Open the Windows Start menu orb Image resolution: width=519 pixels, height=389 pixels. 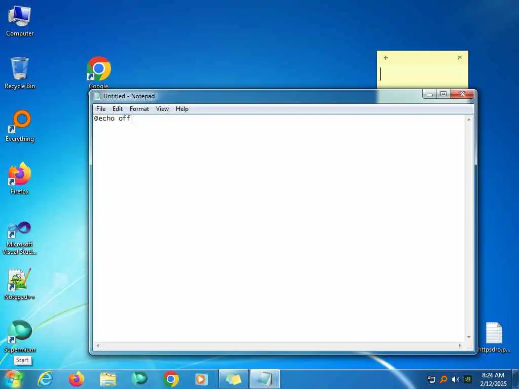point(13,379)
